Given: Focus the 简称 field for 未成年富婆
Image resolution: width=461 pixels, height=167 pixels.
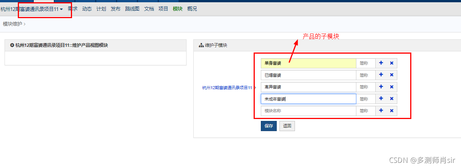Looking at the screenshot, I should click(366, 99).
